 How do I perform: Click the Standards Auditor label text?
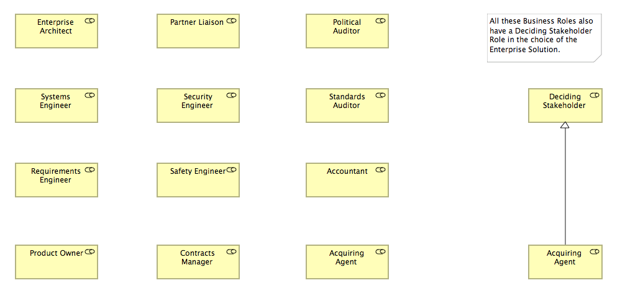[x=347, y=101]
